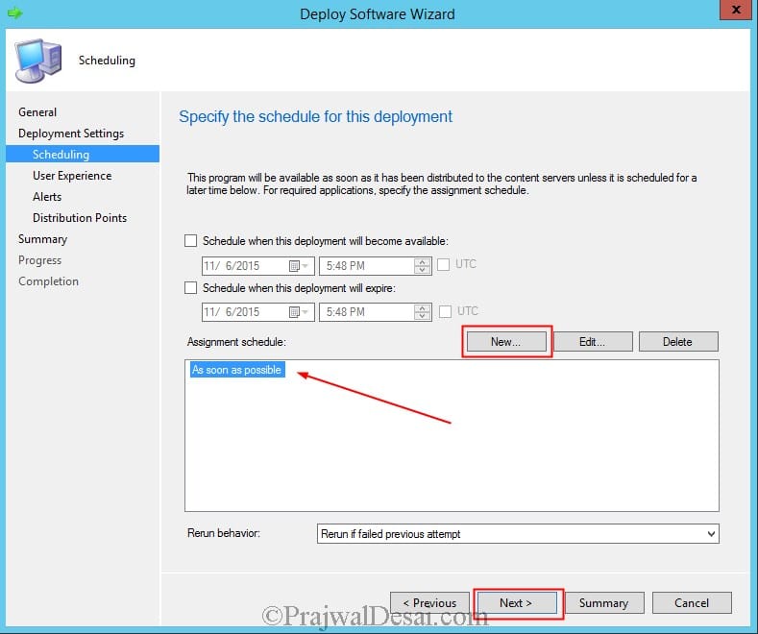Switch to the Alerts page

coord(47,197)
